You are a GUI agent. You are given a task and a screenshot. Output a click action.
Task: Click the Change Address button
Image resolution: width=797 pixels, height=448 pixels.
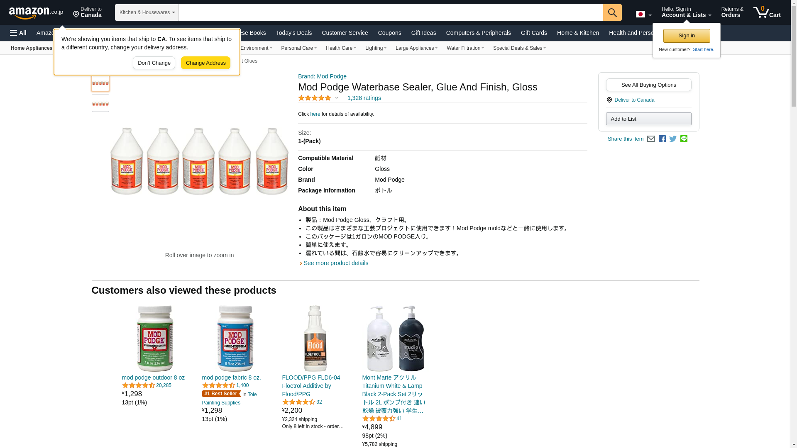[x=205, y=63]
